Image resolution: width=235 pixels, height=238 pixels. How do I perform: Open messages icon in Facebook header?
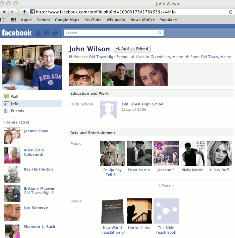coord(47,33)
